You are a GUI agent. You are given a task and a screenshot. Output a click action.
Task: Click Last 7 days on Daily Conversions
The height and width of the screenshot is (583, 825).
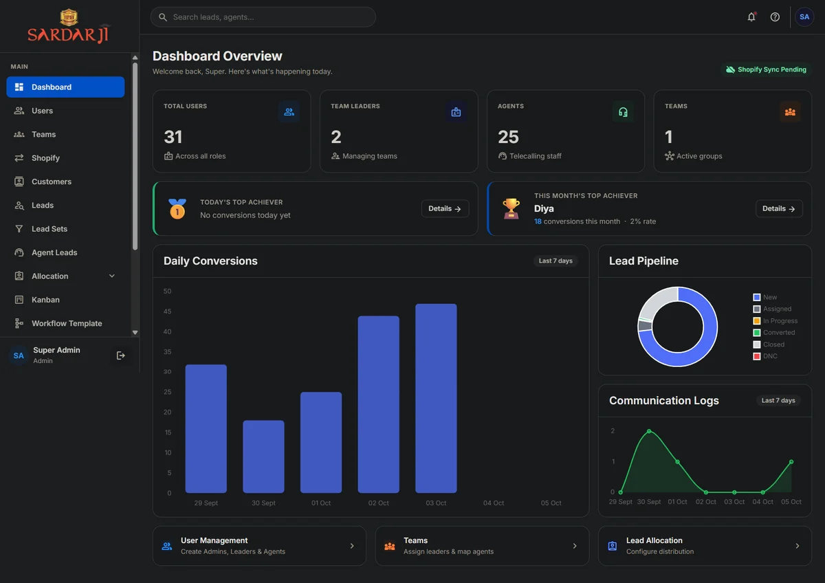(x=555, y=261)
